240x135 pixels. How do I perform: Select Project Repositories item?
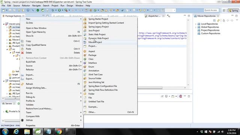[210, 30]
